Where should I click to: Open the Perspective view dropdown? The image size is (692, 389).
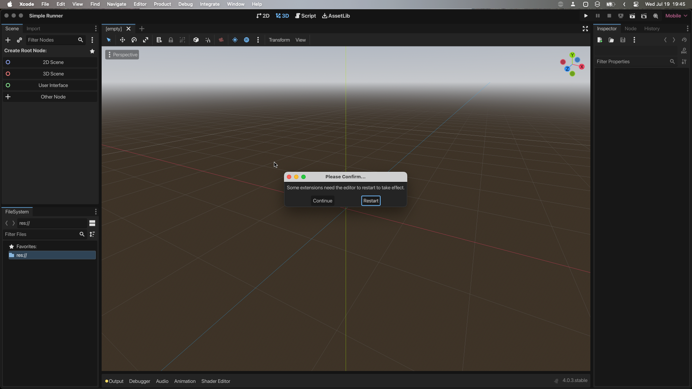122,55
